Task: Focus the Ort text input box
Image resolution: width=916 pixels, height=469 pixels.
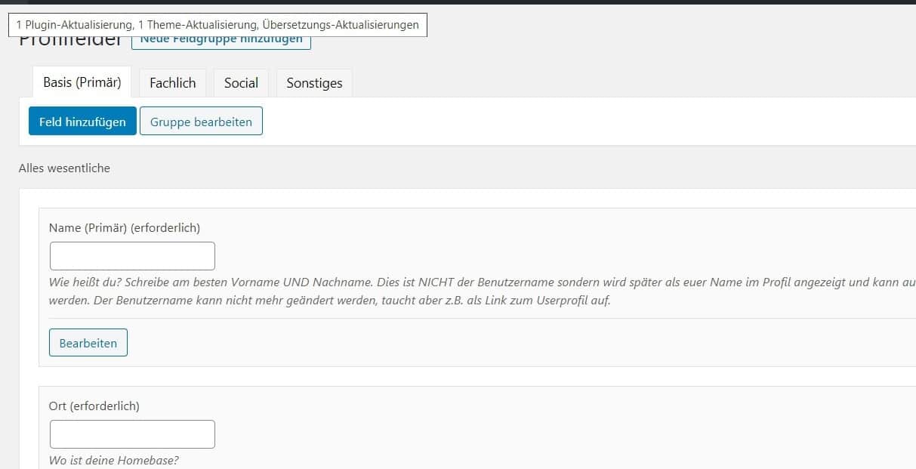Action: [x=132, y=434]
